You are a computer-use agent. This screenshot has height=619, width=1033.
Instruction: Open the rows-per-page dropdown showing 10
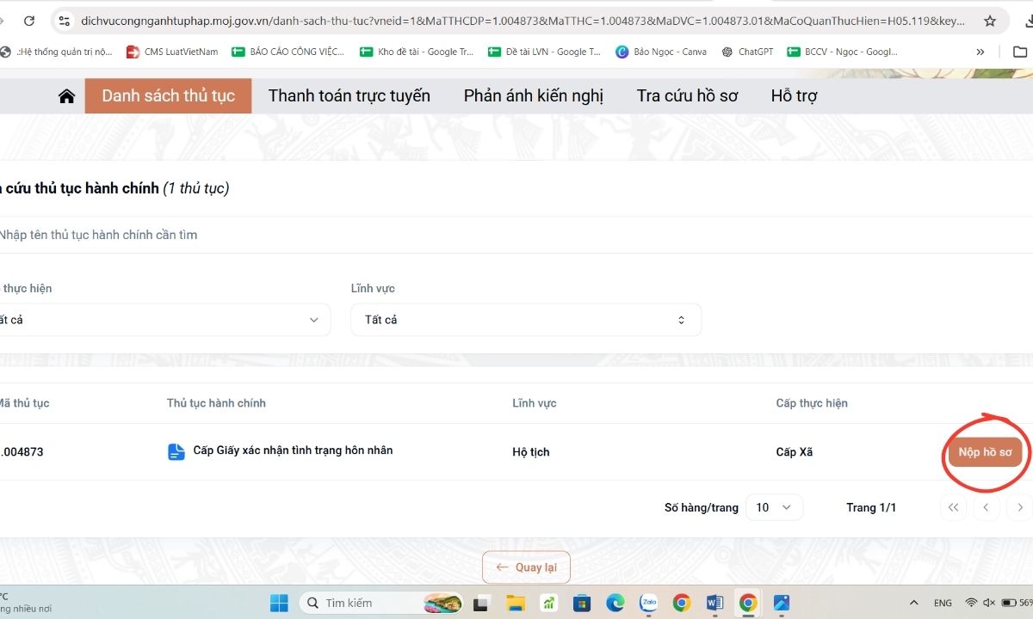(774, 507)
